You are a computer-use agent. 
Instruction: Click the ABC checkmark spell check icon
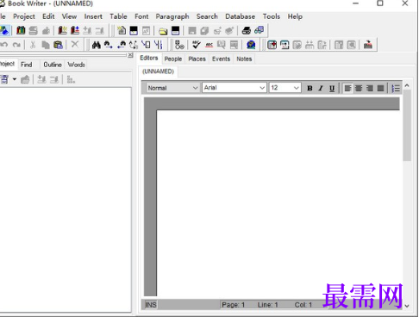(197, 45)
